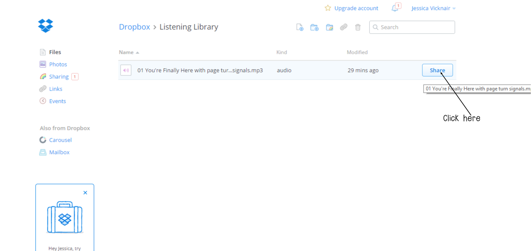Sort files by Name column
This screenshot has height=251, width=531.
[x=129, y=52]
